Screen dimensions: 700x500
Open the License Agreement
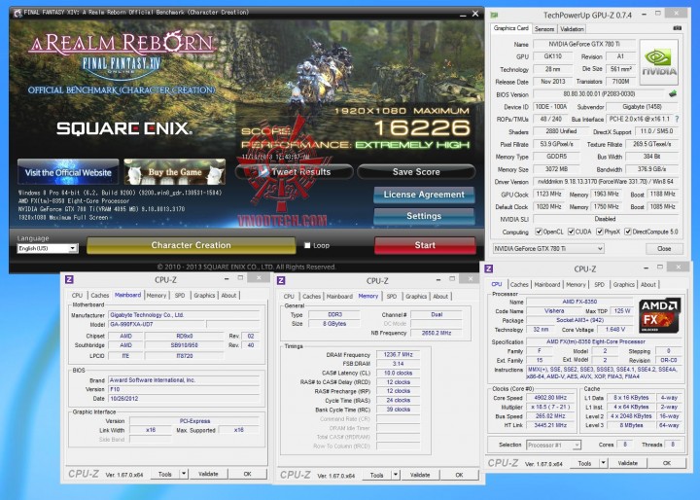pos(424,195)
